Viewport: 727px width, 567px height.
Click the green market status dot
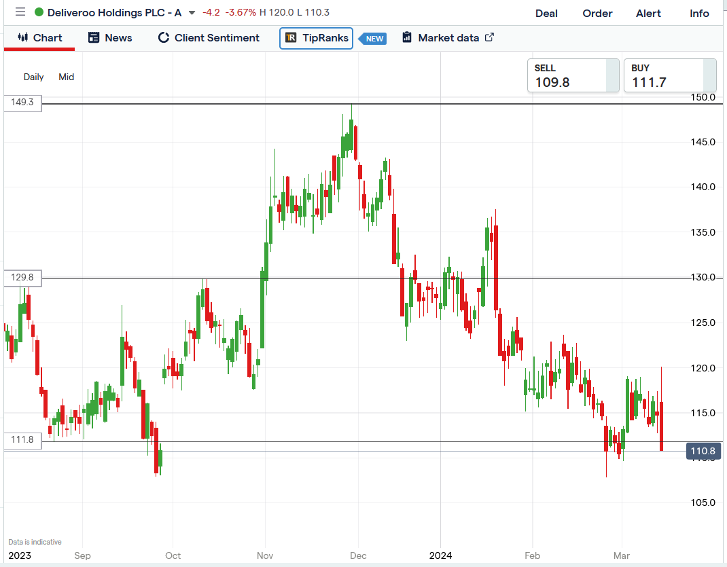[39, 12]
